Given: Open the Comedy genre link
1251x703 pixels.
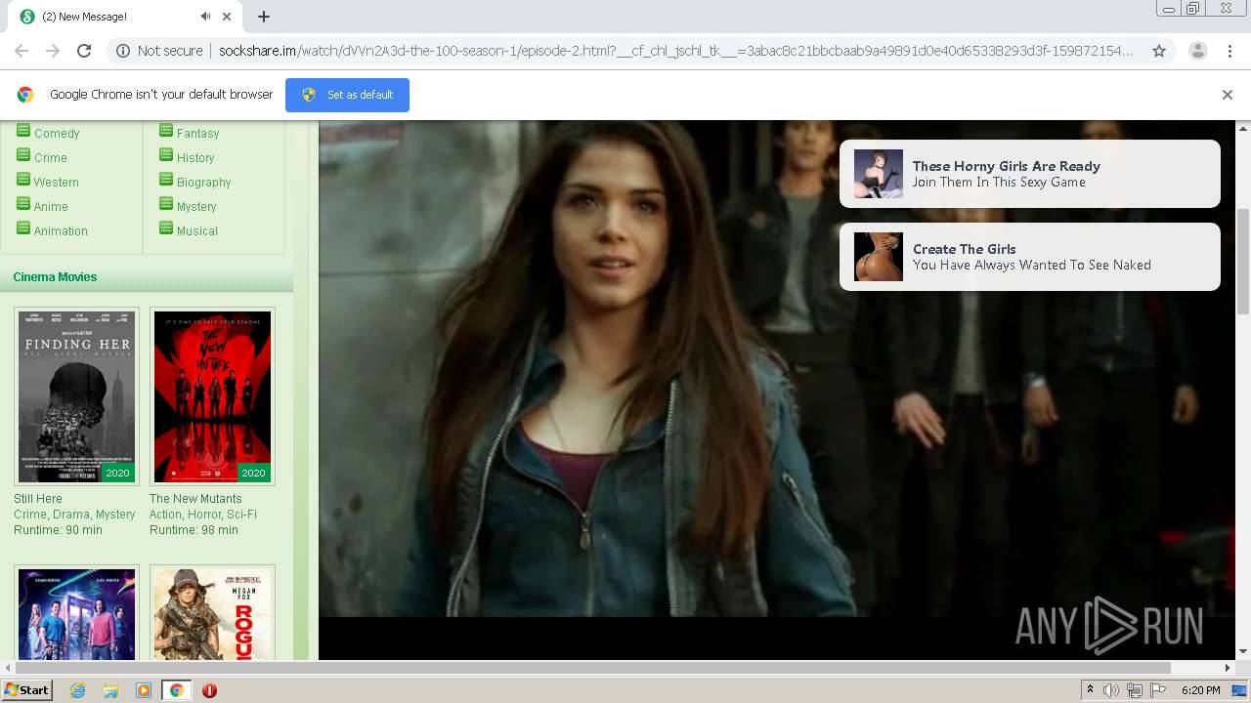Looking at the screenshot, I should pyautogui.click(x=57, y=134).
